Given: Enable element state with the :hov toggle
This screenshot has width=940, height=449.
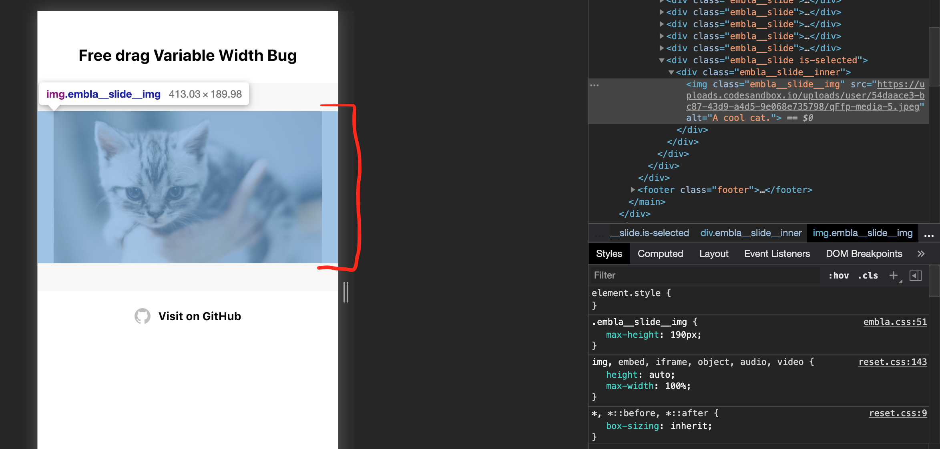Looking at the screenshot, I should (839, 275).
